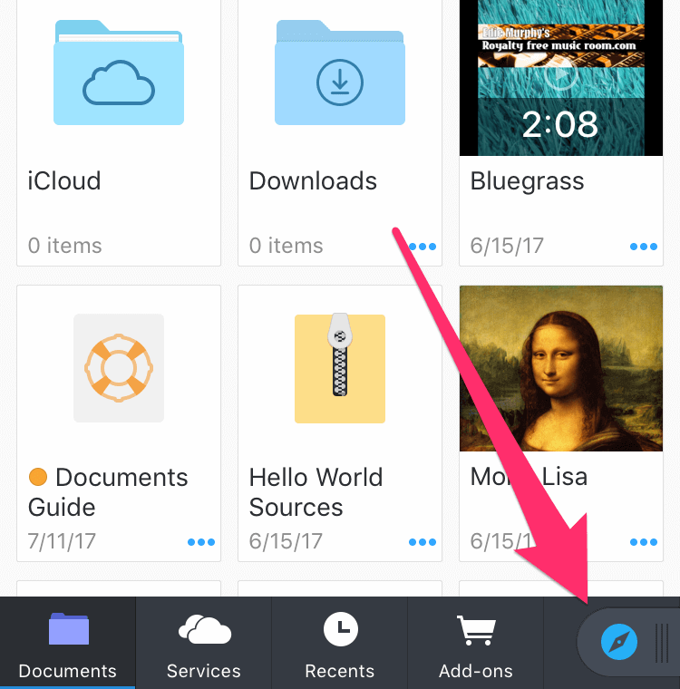Click the Services cloud icon
680x689 pixels.
coord(205,630)
